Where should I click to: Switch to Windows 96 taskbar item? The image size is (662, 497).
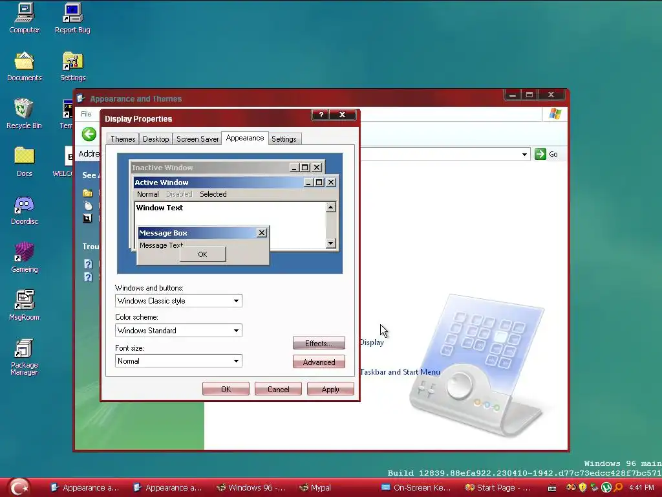click(251, 488)
